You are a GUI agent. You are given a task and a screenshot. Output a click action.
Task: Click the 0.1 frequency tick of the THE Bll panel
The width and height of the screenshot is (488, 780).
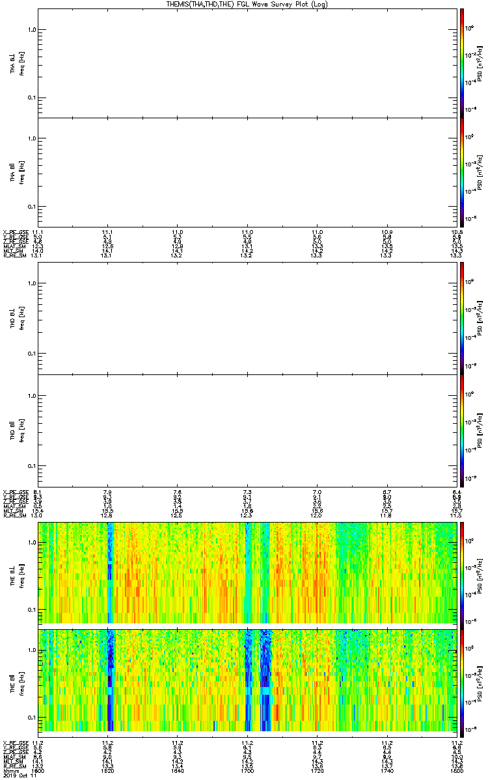[32, 717]
